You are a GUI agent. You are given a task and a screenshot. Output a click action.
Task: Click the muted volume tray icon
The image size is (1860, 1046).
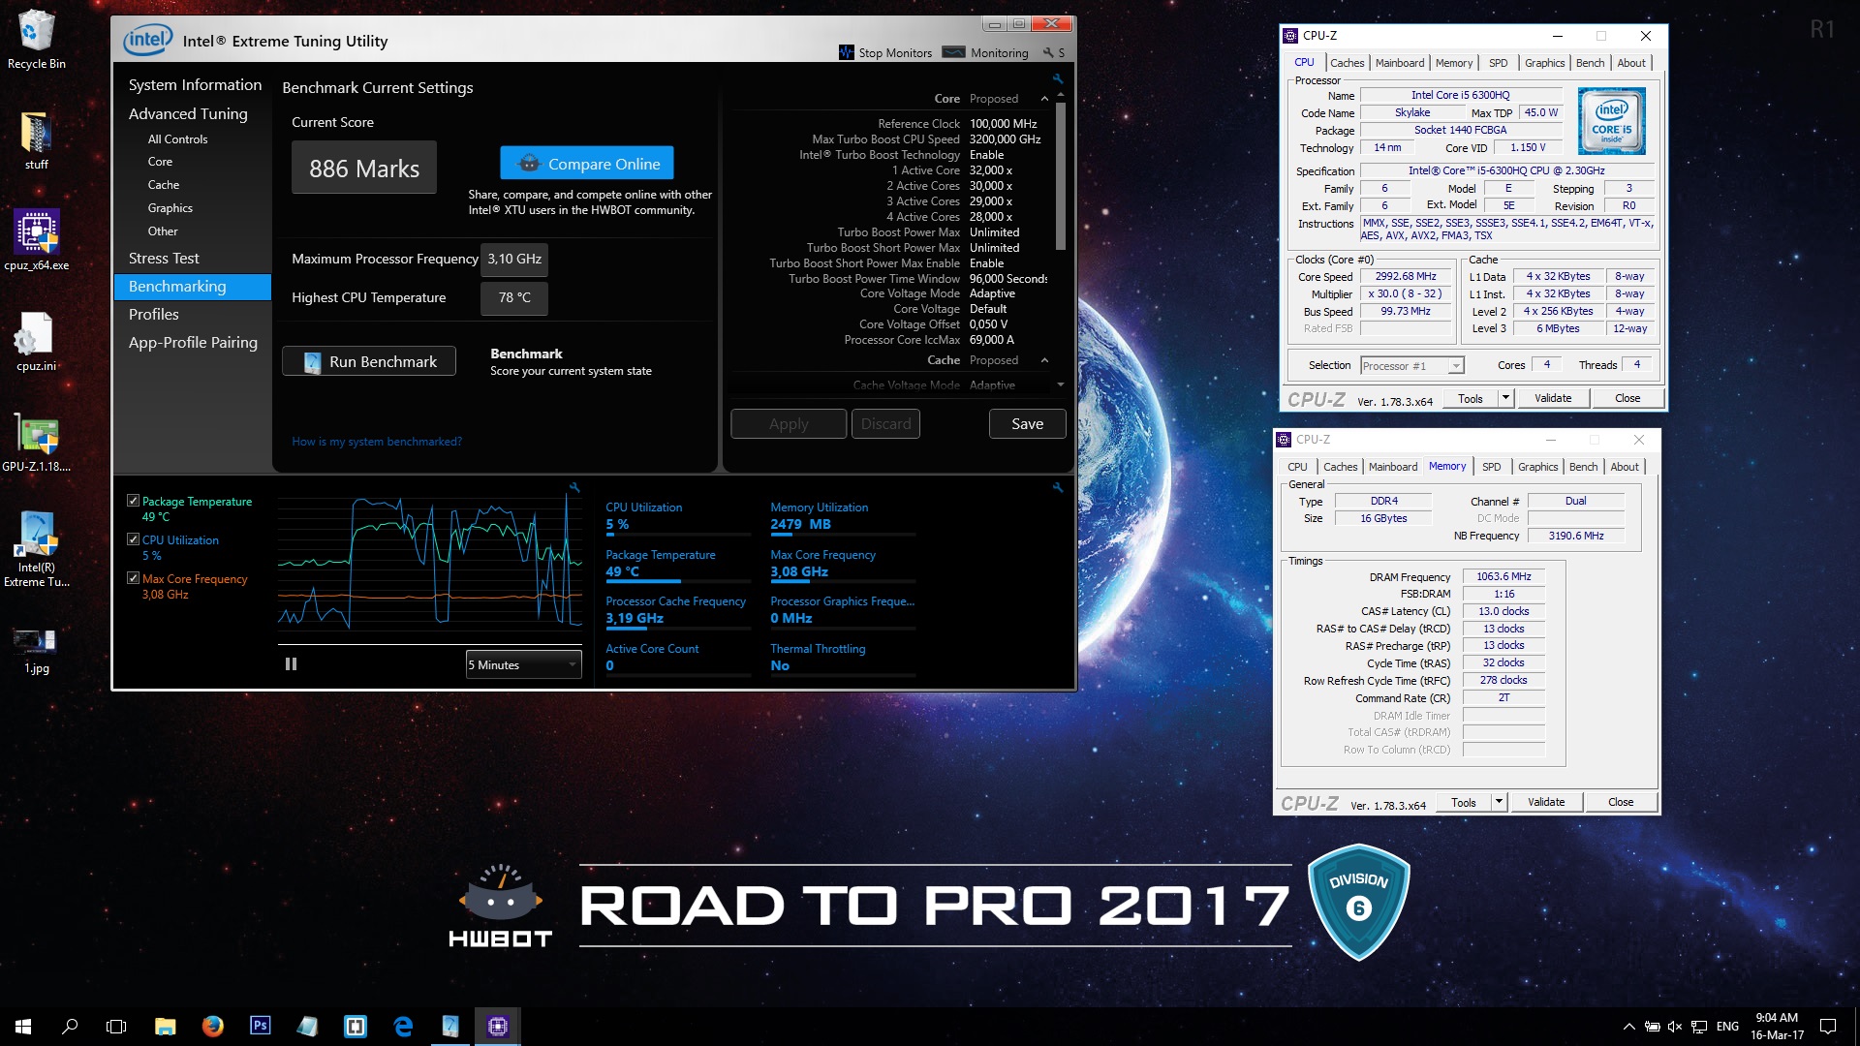tap(1675, 1027)
